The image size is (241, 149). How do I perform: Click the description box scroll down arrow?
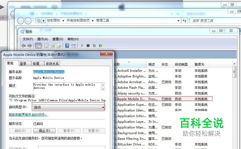tap(103, 89)
